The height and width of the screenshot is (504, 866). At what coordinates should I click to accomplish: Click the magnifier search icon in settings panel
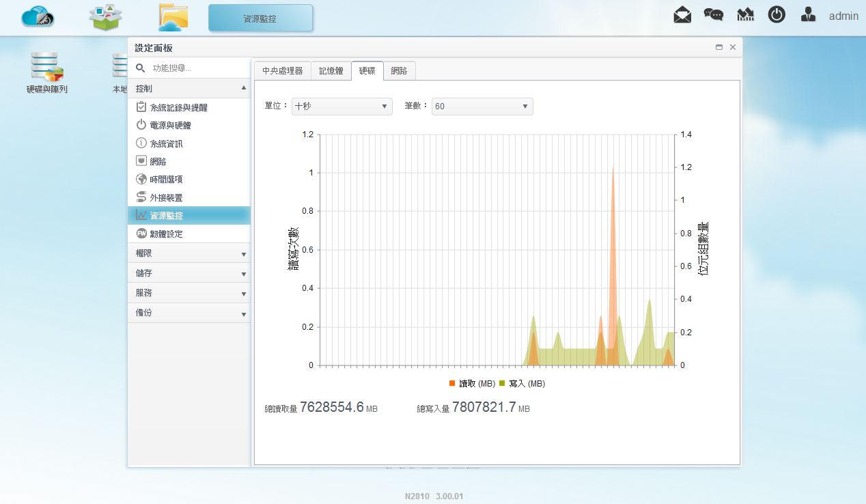[x=140, y=68]
